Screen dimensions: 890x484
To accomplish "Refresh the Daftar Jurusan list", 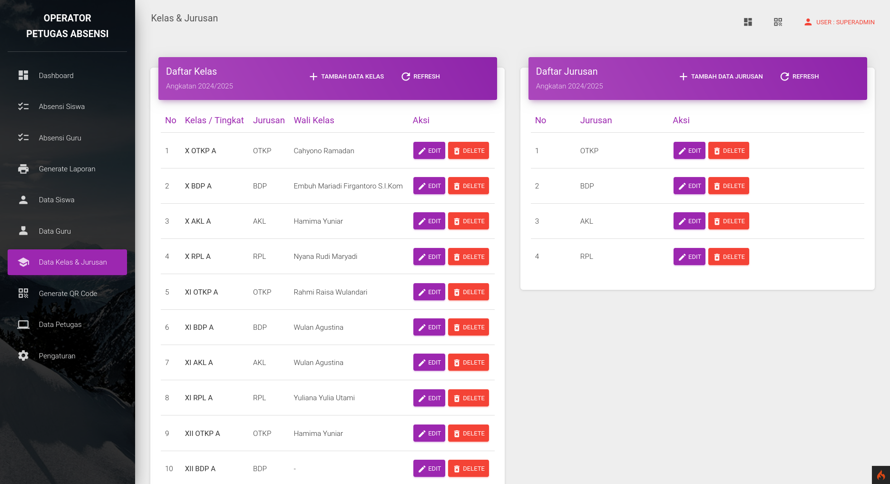I will click(x=800, y=77).
